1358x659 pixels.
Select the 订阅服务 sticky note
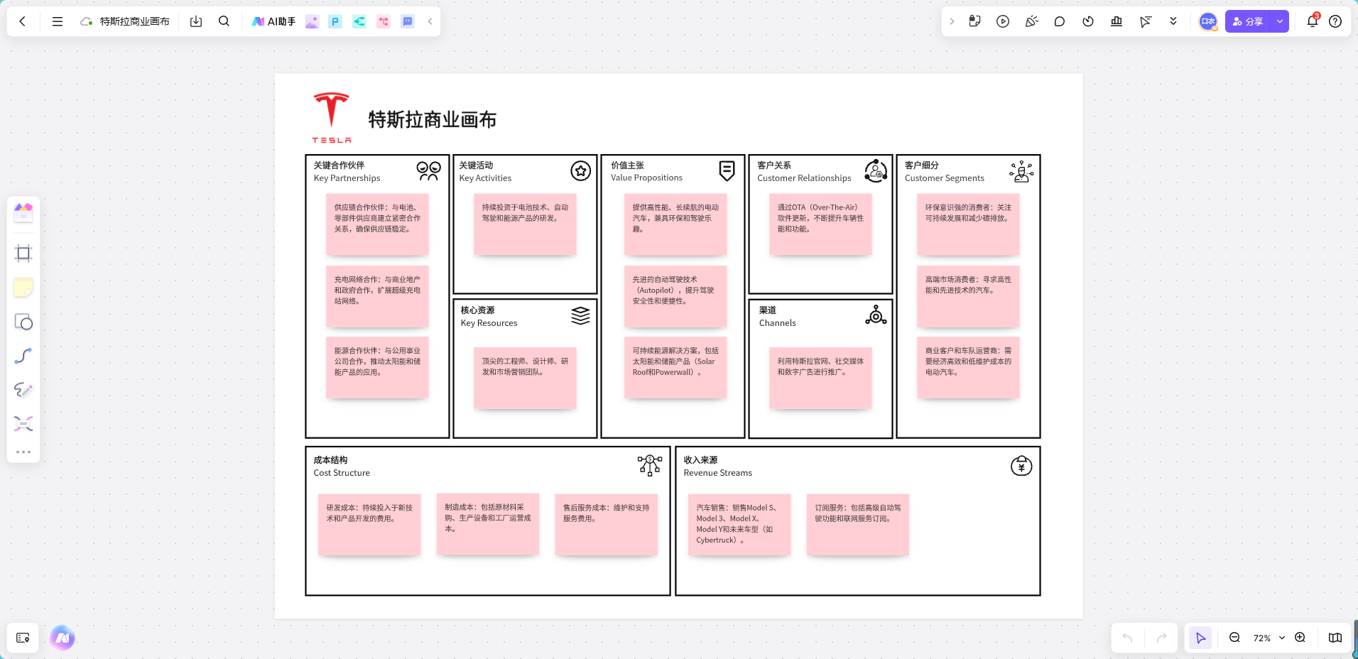857,524
